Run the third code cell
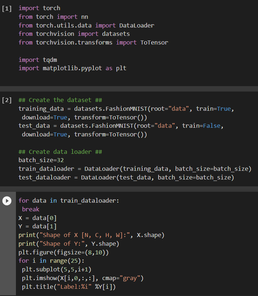The height and width of the screenshot is (296, 258). click(x=7, y=201)
